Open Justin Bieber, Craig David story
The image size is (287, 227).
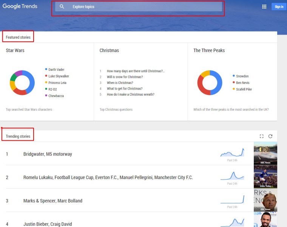48,224
